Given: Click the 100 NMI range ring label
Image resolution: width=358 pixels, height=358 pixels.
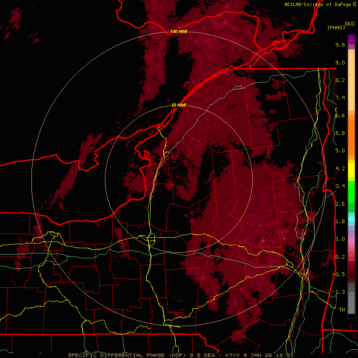Looking at the screenshot, I should [x=179, y=31].
